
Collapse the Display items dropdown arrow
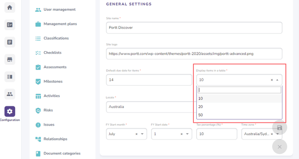tap(277, 80)
